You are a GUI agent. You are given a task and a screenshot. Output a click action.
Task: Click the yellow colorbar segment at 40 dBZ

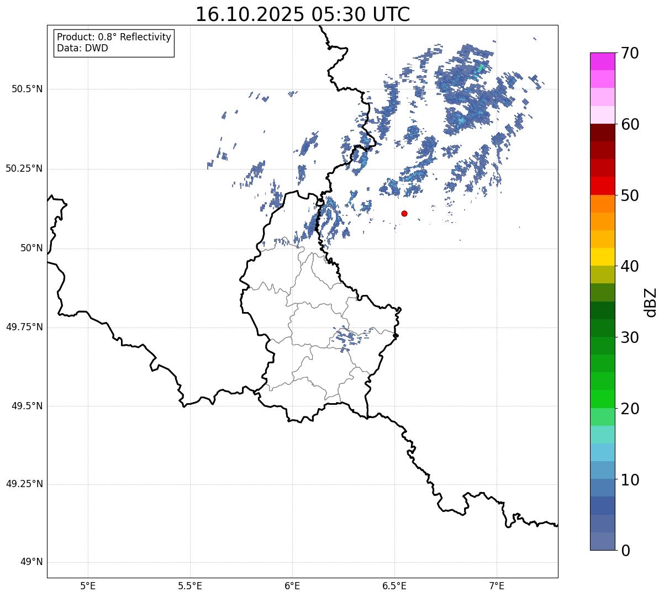point(602,257)
